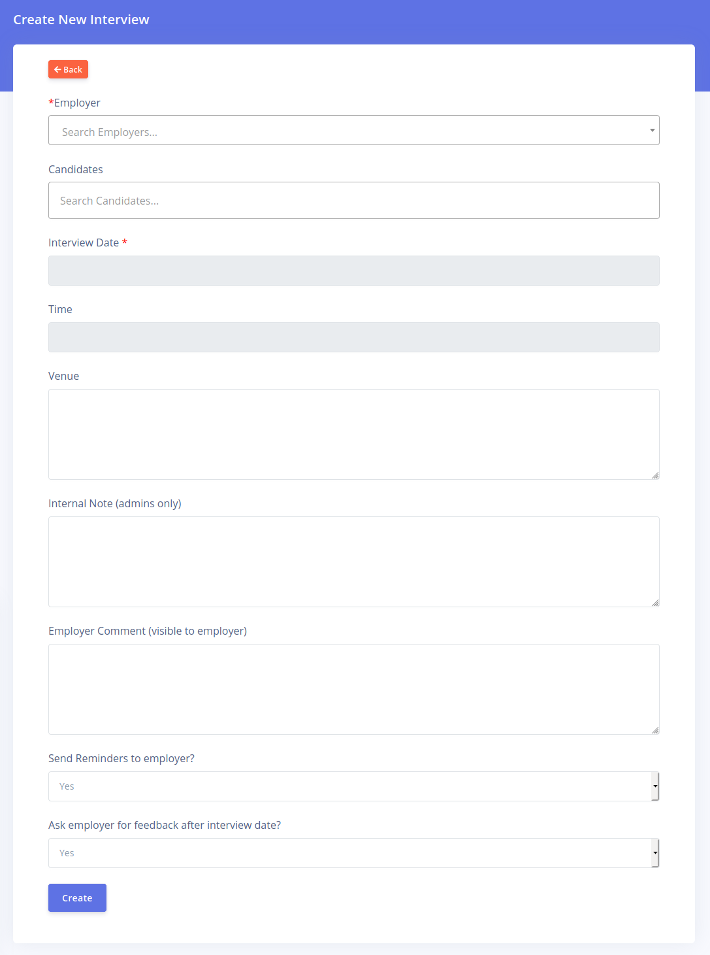The width and height of the screenshot is (710, 955).
Task: Click the Time input field
Action: click(353, 337)
